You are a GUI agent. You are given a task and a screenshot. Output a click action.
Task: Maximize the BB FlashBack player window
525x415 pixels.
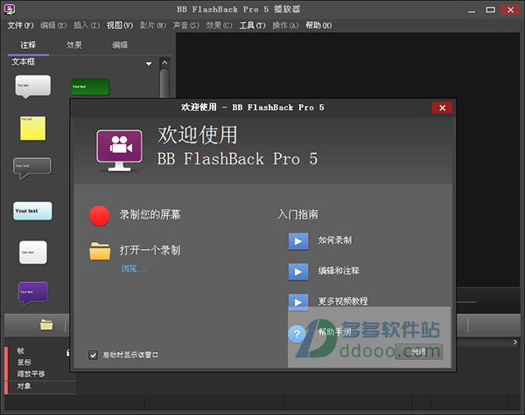click(491, 10)
